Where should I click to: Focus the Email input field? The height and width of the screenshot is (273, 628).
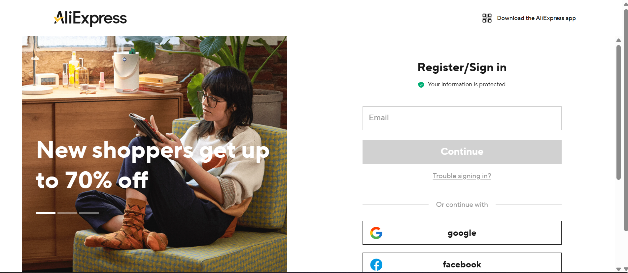(x=462, y=118)
